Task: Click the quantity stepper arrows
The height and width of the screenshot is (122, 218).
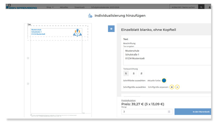Action: click(169, 112)
